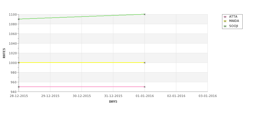Image resolution: width=279 pixels, height=122 pixels.
Task: Click MAIDA data point at 28-12-2015
Action: pos(19,63)
